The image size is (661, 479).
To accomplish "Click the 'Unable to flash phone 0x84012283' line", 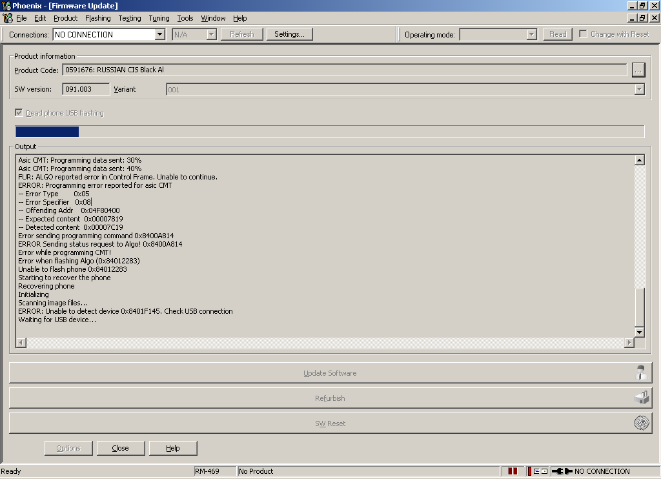I will click(72, 269).
